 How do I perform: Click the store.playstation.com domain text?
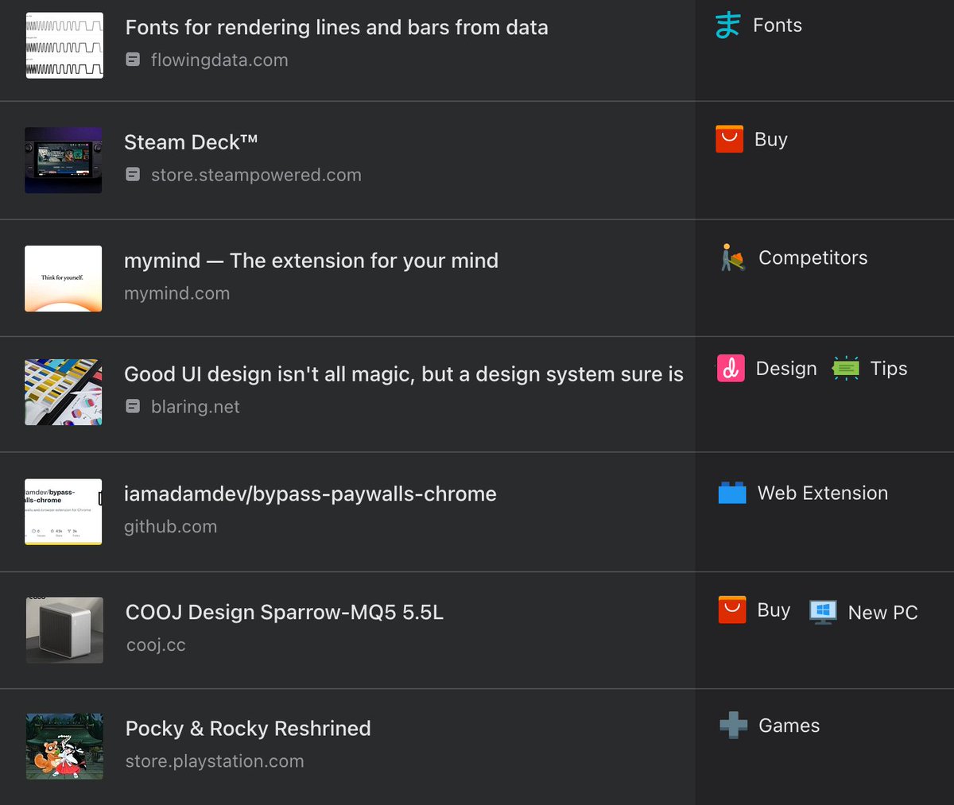click(215, 761)
